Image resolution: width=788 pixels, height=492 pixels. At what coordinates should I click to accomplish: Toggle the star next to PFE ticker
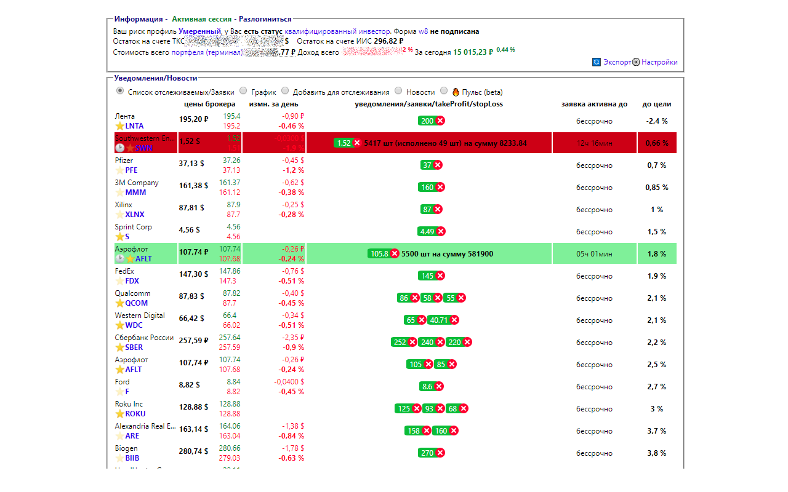119,170
